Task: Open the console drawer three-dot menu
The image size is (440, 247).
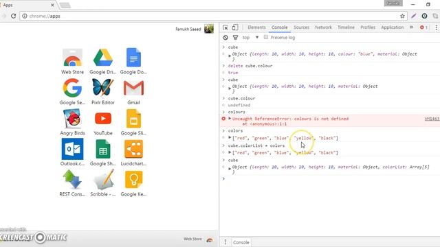Action: 225,242
